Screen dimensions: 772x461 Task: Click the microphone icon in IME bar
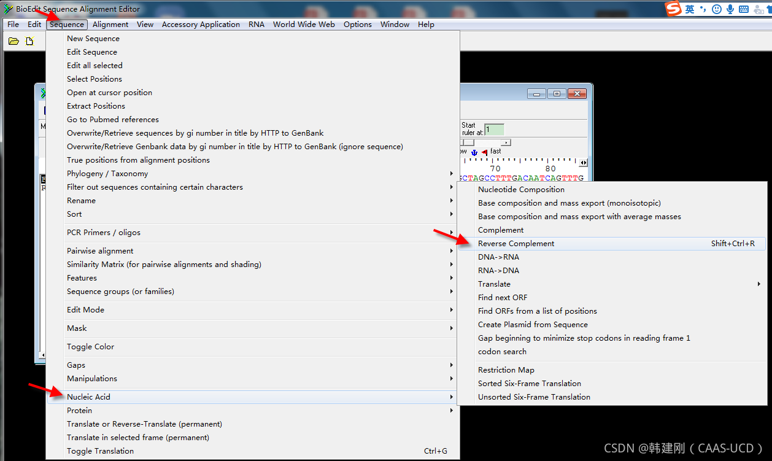pos(730,9)
